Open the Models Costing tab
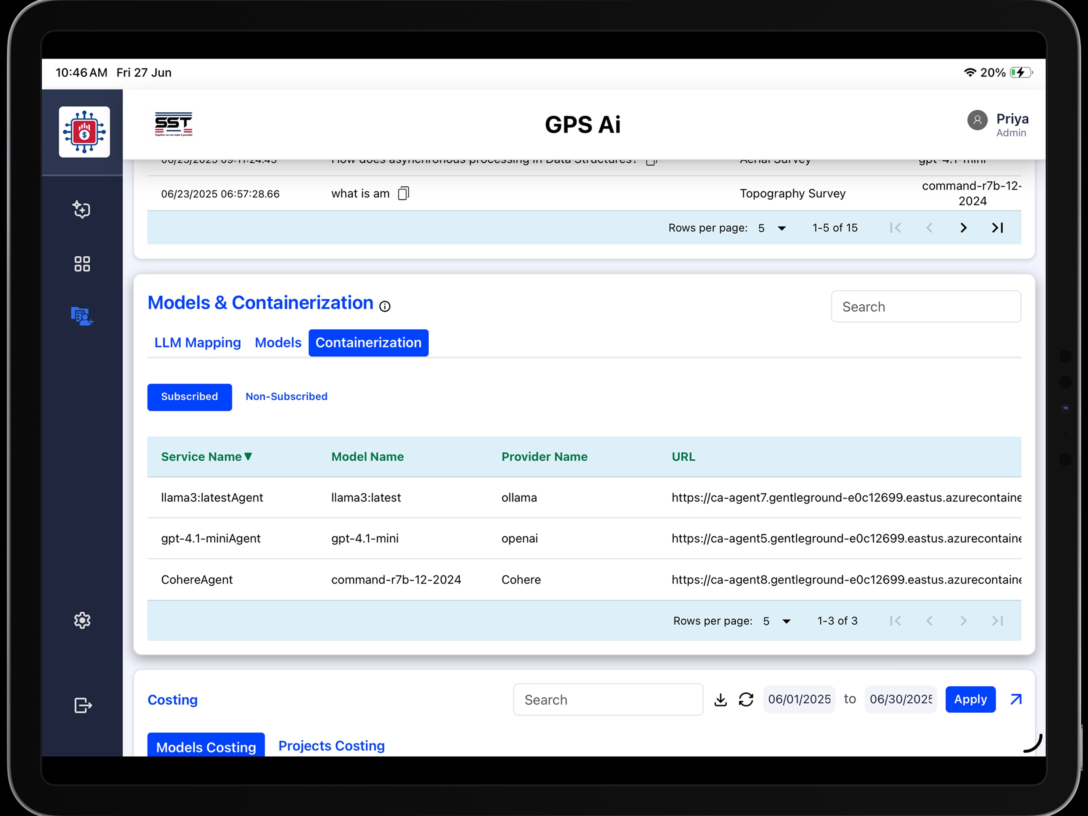The image size is (1088, 816). (206, 746)
